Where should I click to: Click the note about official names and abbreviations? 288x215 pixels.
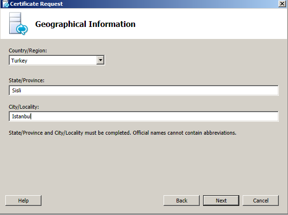pyautogui.click(x=123, y=133)
